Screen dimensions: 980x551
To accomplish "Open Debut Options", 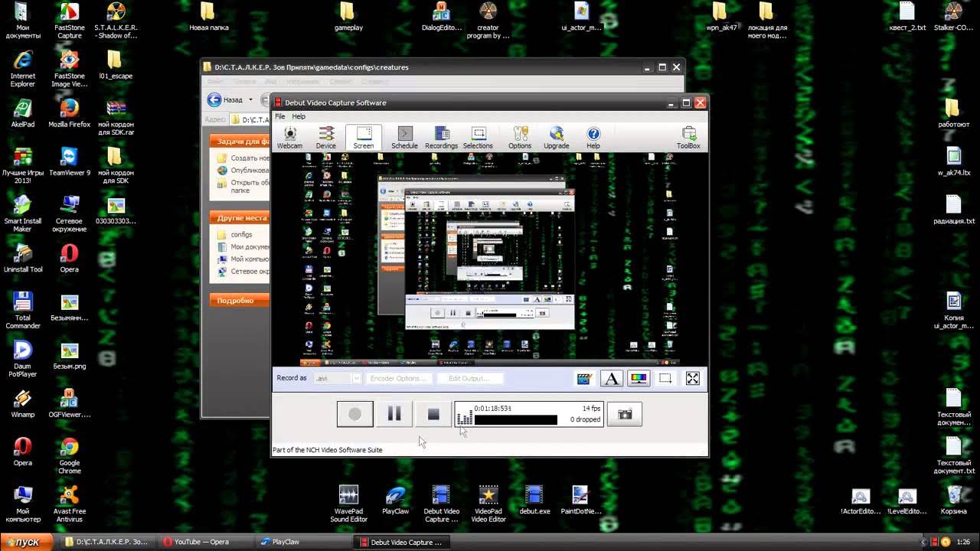I will click(520, 138).
